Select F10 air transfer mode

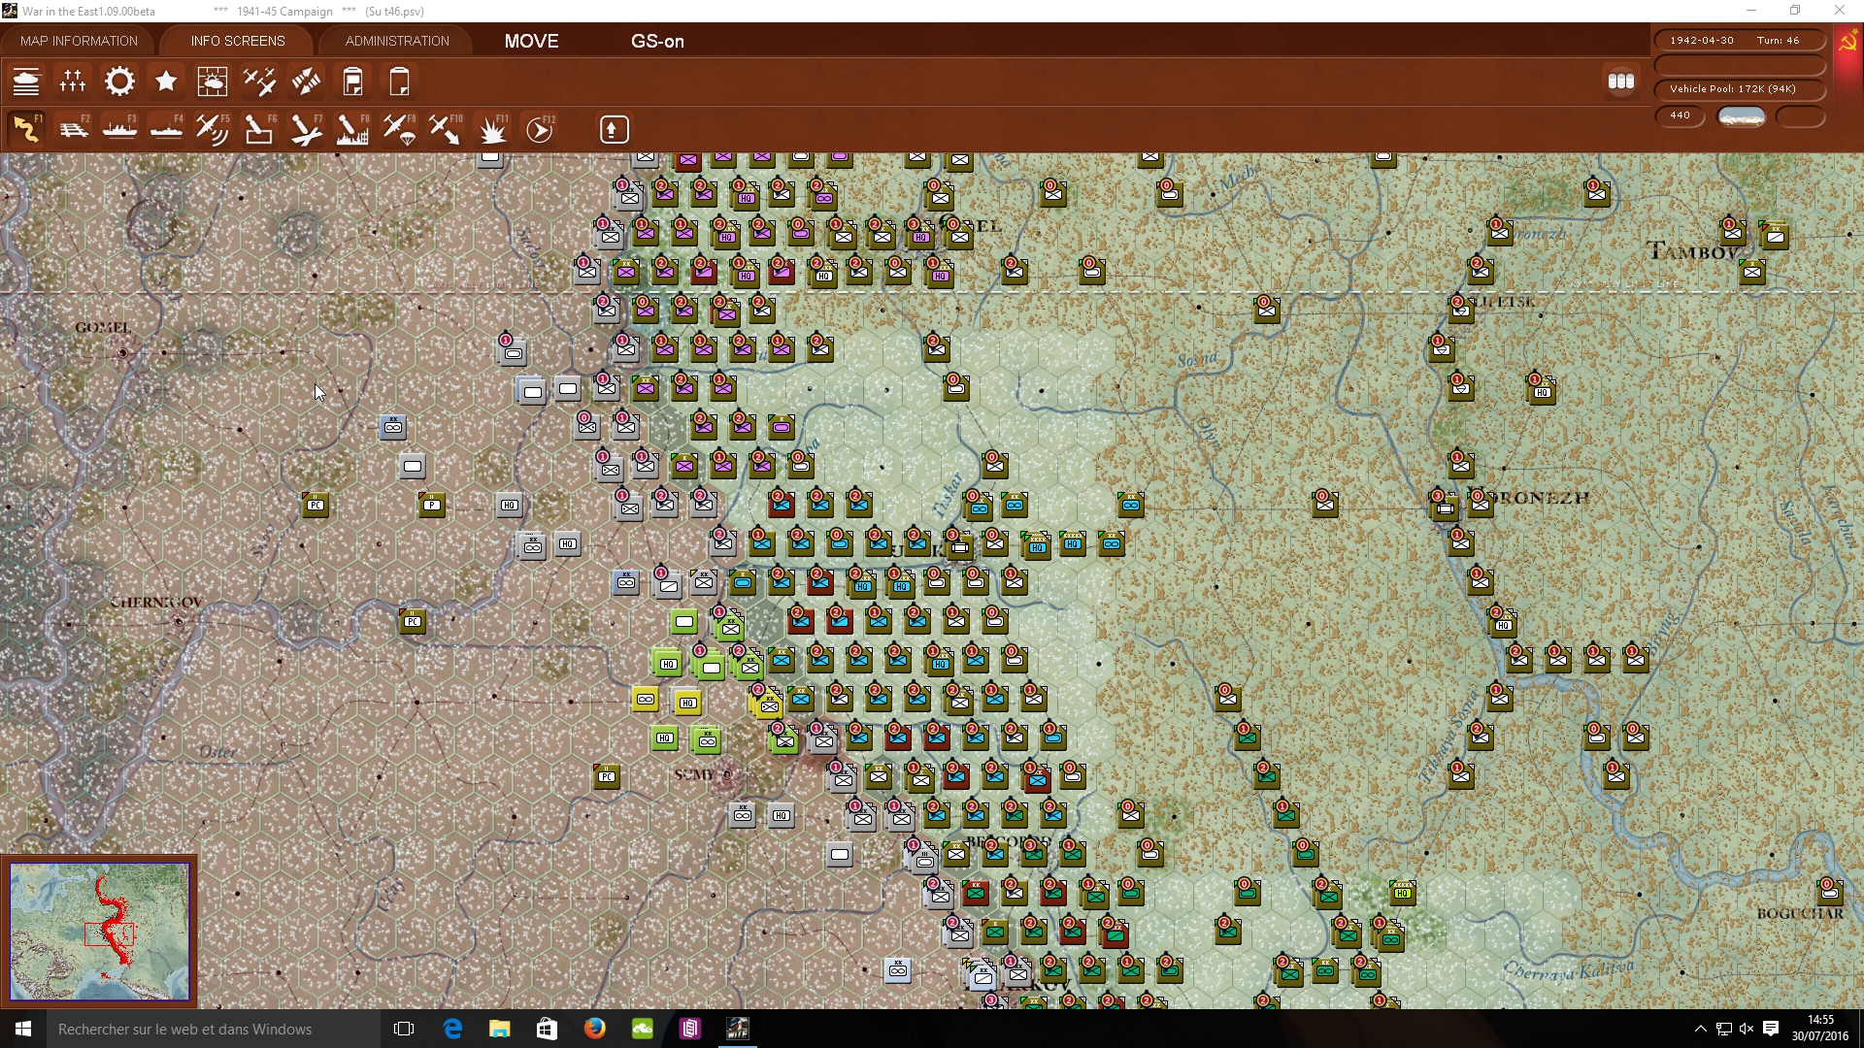tap(446, 129)
